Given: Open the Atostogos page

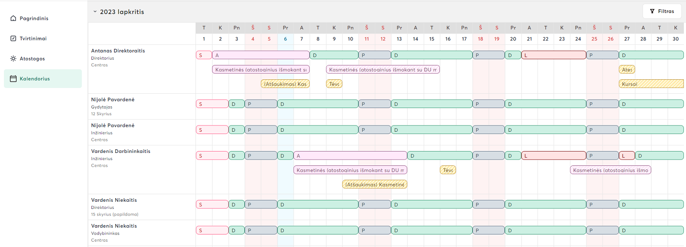Looking at the screenshot, I should [x=32, y=59].
